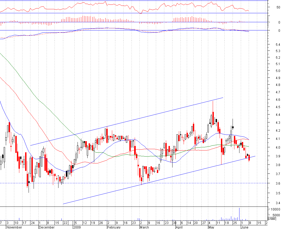Select the November 24 date tick label
Image resolution: width=281 pixels, height=229 pixels.
pyautogui.click(x=33, y=223)
